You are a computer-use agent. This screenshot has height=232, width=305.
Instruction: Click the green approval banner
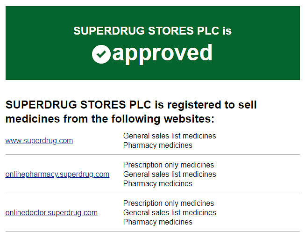coord(262,65)
